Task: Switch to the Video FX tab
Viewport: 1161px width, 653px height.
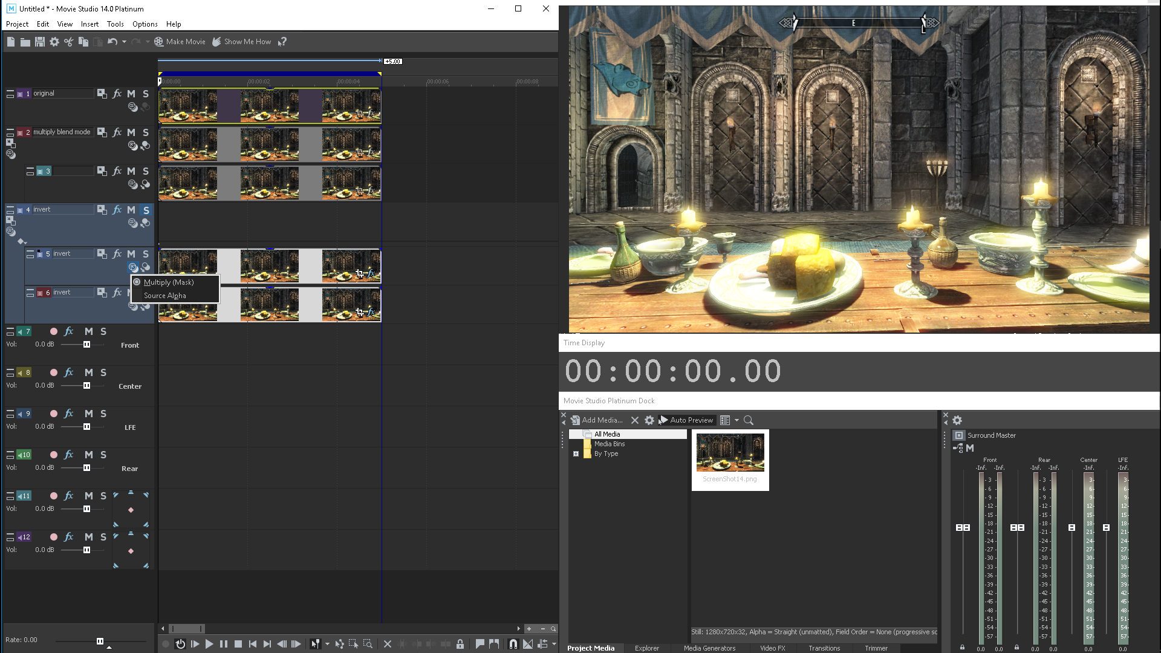Action: click(772, 648)
